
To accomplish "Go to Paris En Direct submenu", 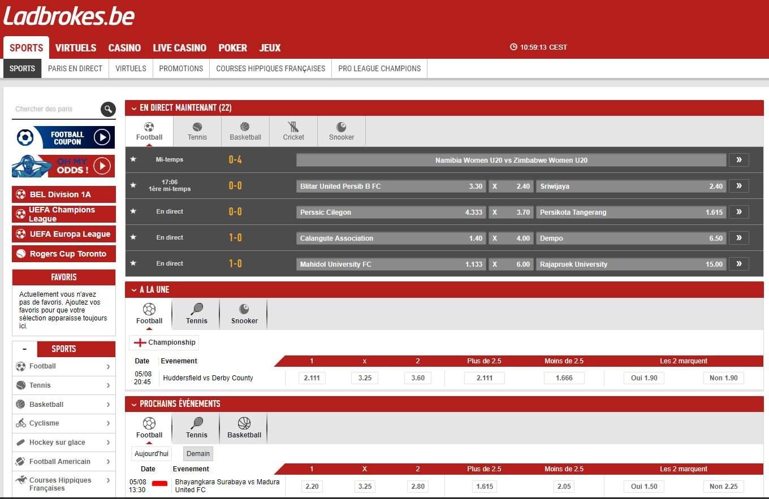I will tap(75, 68).
